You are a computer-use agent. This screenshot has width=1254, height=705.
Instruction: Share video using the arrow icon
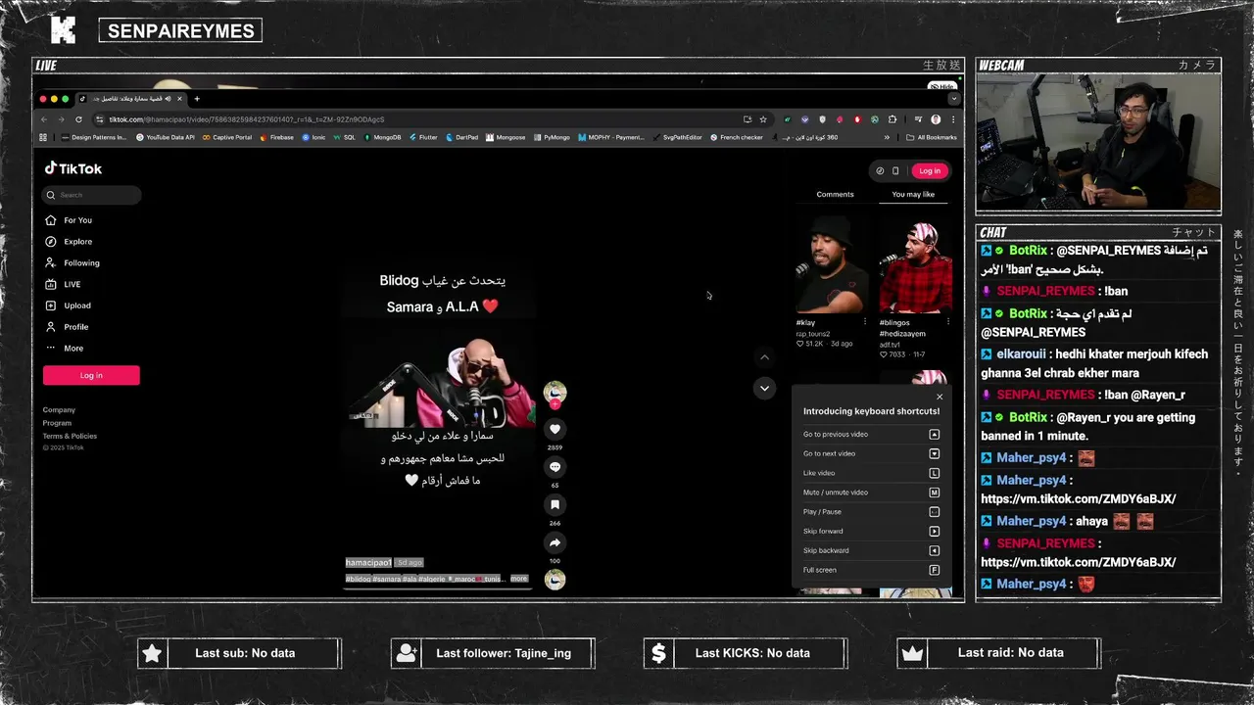[555, 542]
